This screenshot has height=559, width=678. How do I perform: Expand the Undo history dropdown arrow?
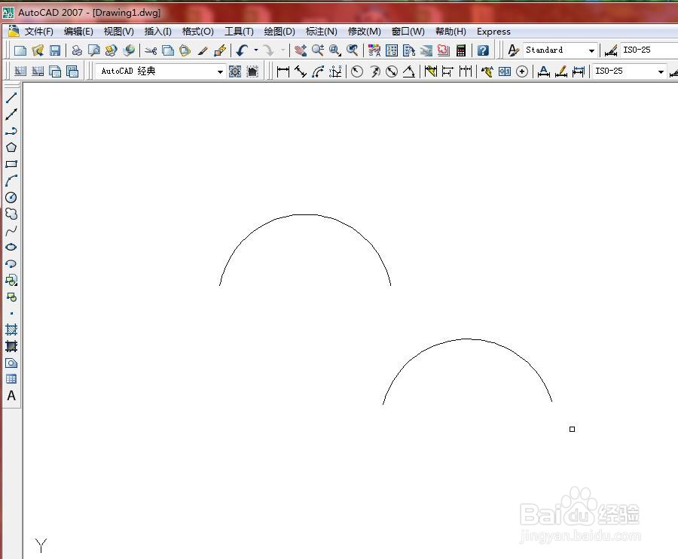tap(256, 50)
